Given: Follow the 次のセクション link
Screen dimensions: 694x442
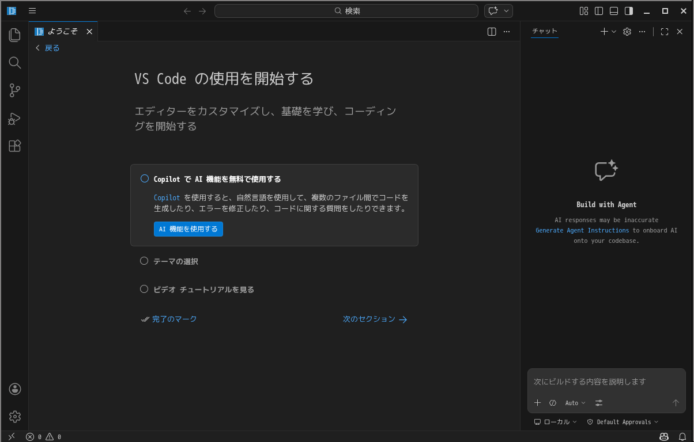Looking at the screenshot, I should [x=375, y=319].
